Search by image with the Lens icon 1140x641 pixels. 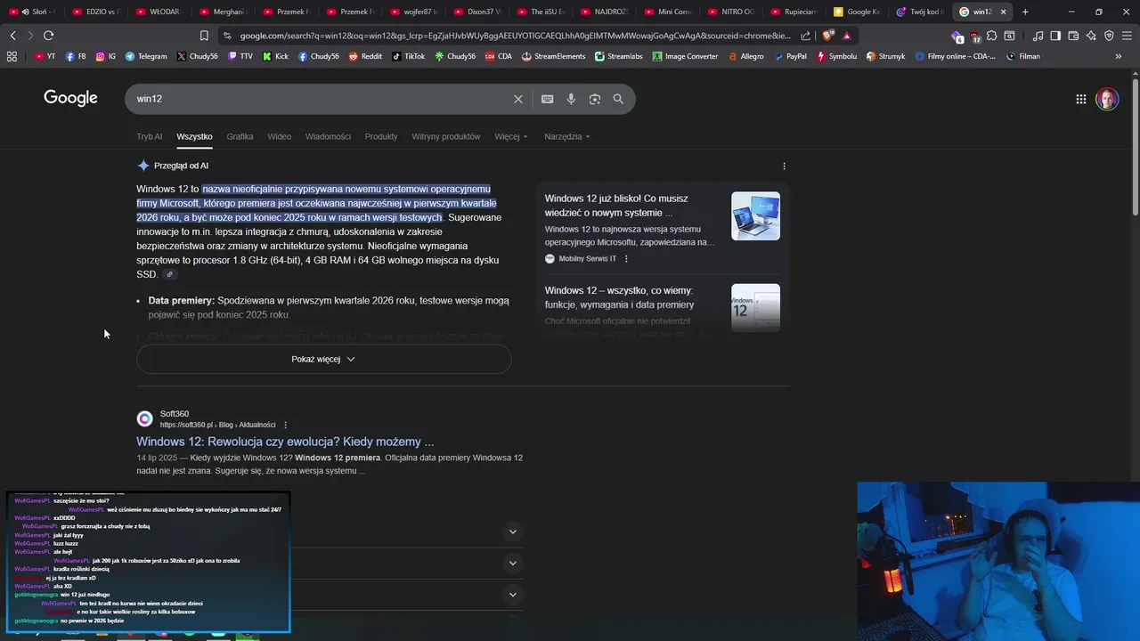(595, 99)
